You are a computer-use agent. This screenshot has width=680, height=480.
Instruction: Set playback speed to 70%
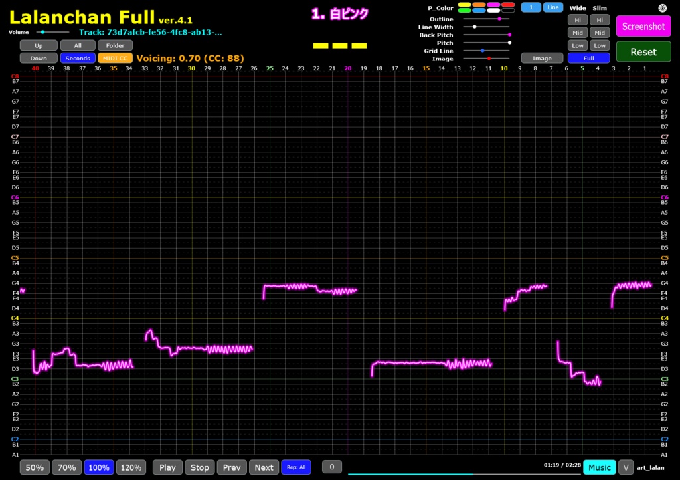click(67, 467)
